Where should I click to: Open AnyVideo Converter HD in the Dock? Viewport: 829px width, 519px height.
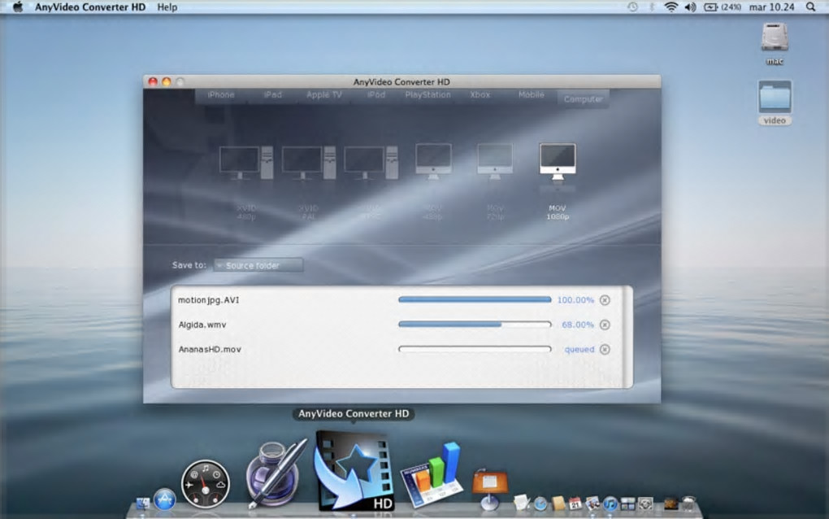[354, 471]
